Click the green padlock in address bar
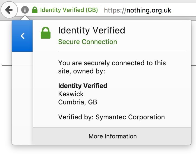The image size is (196, 155). pos(35,10)
